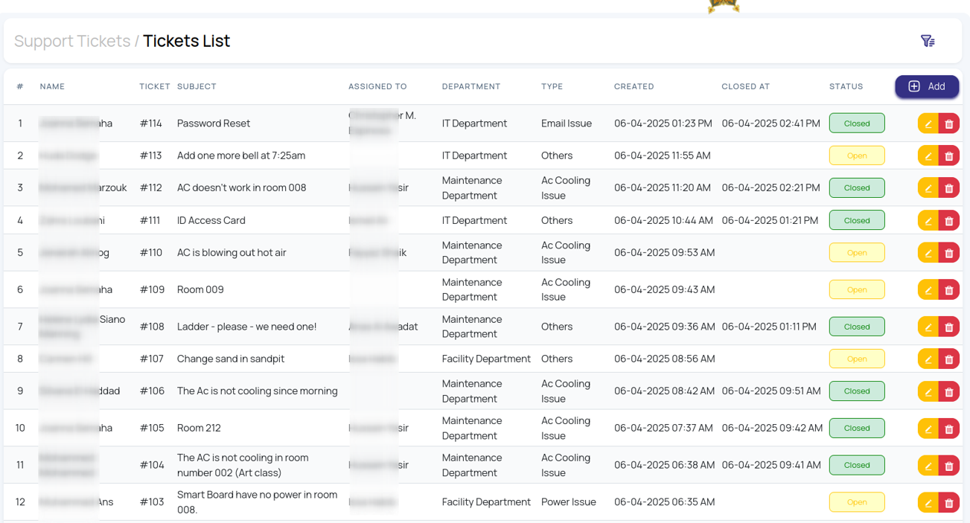Viewport: 970px width, 523px height.
Task: Delete ticket #106 Ac not cooling
Action: click(949, 391)
